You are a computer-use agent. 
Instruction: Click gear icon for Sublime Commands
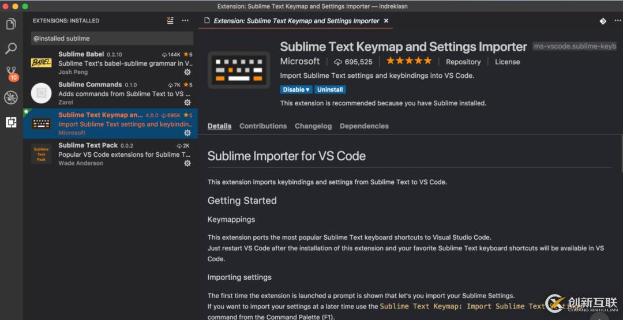coord(187,103)
